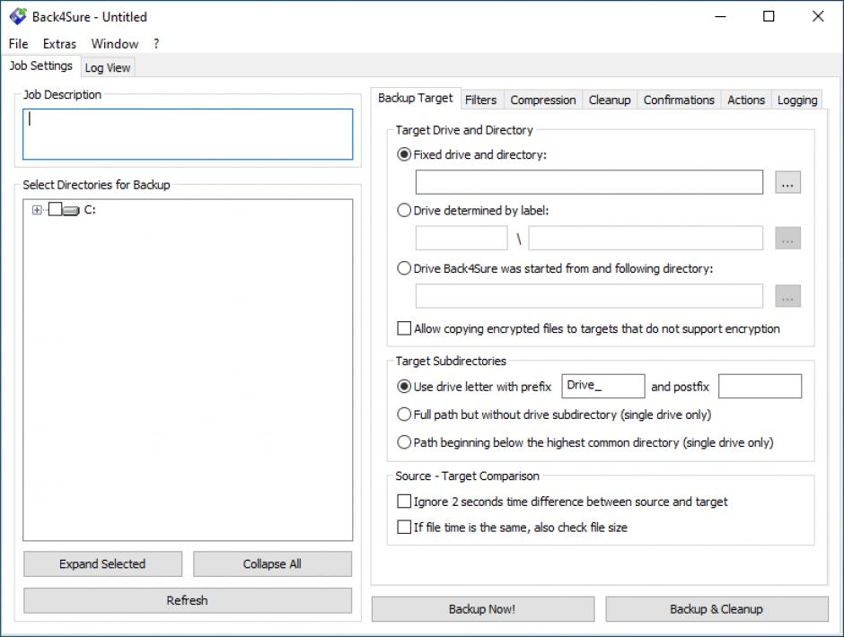Click the C: drive icon in tree

pos(71,210)
